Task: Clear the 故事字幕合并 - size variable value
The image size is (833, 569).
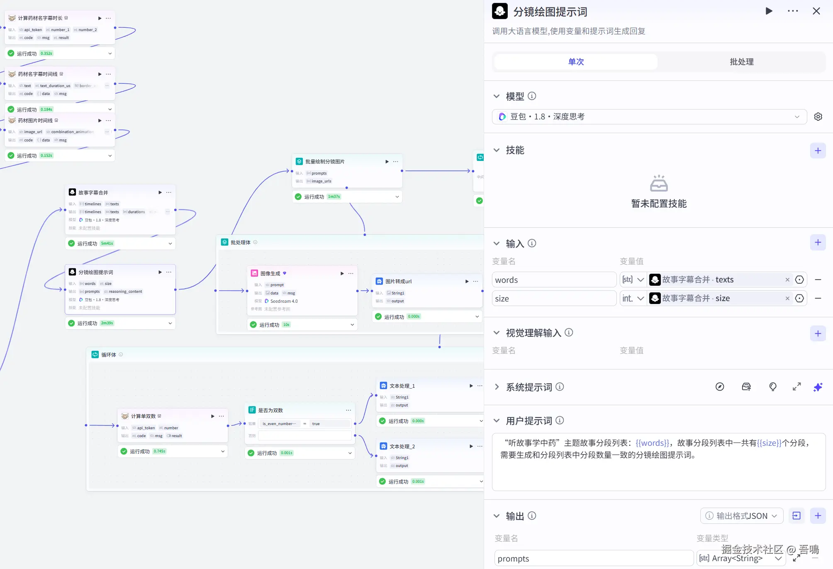Action: [x=787, y=299]
